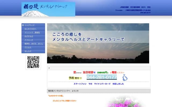Click the home icon beside トップページ
This screenshot has width=172, height=107.
tap(23, 25)
